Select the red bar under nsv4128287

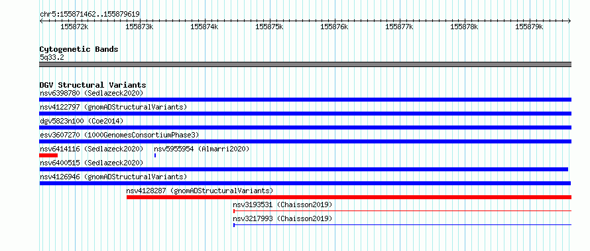(x=349, y=197)
